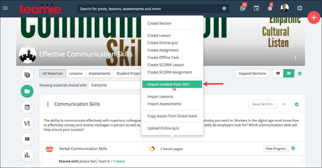
Task: Switch to list view of materials
Action: click(x=289, y=73)
